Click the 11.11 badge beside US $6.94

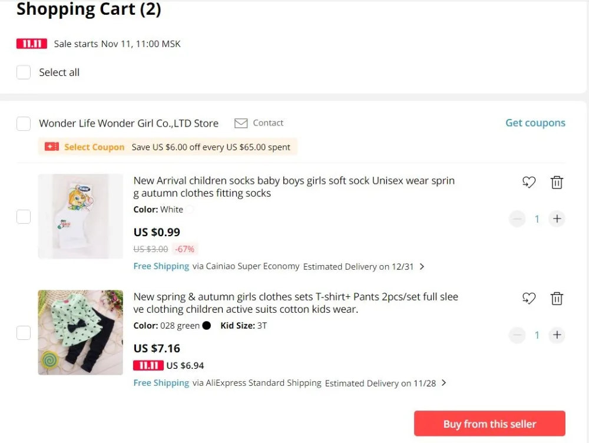click(x=148, y=366)
